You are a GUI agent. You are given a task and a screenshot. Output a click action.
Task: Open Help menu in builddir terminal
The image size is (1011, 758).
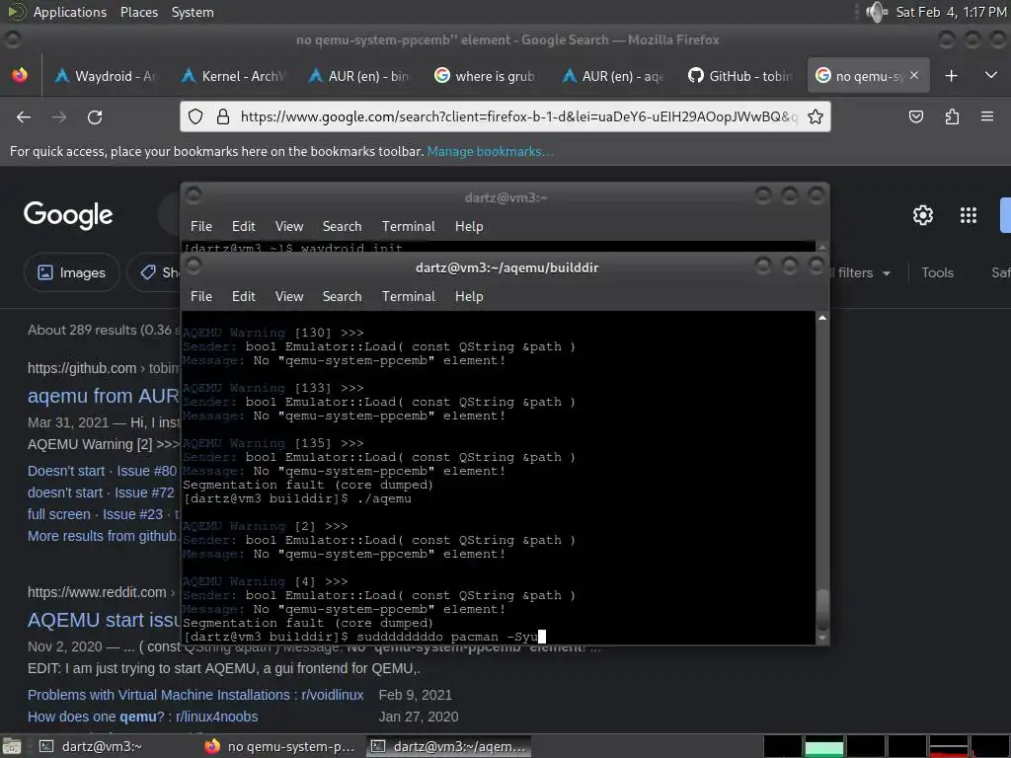[x=469, y=296]
